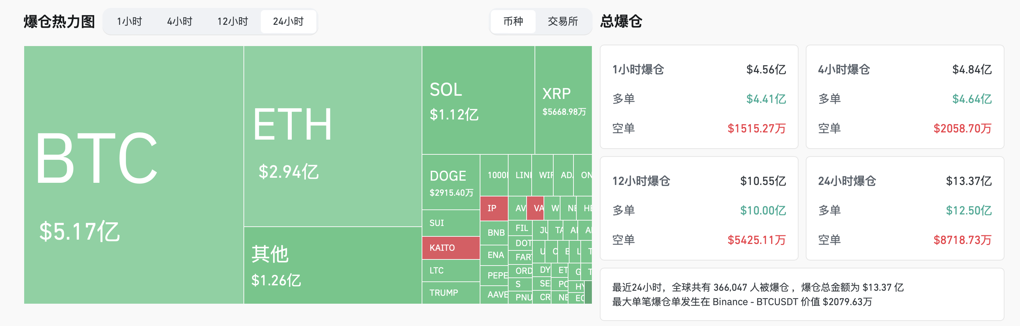1020x326 pixels.
Task: Select the PEPE heatmap cell
Action: 495,275
